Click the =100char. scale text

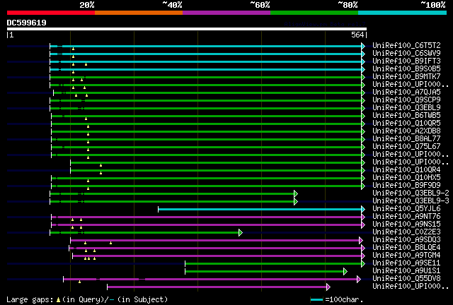[344, 299]
